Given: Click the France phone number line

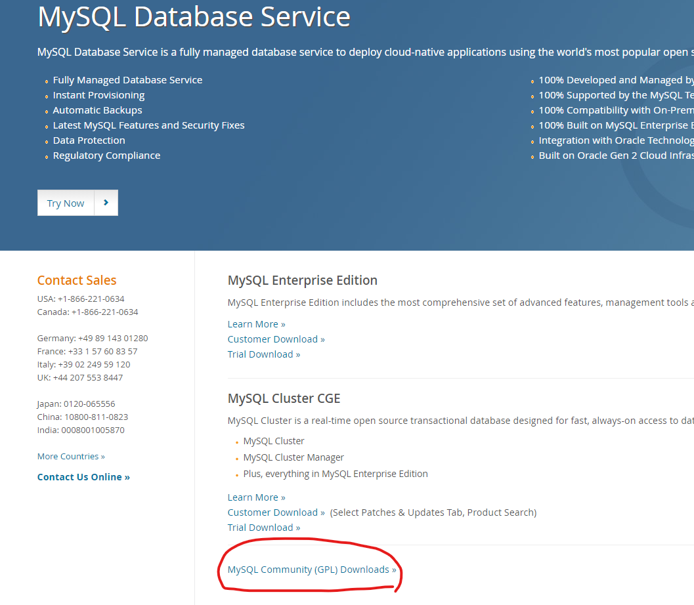Looking at the screenshot, I should pos(87,352).
